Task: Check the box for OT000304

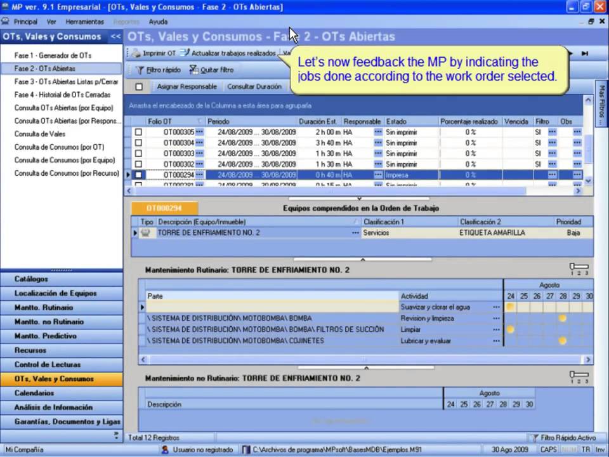Action: pyautogui.click(x=138, y=143)
